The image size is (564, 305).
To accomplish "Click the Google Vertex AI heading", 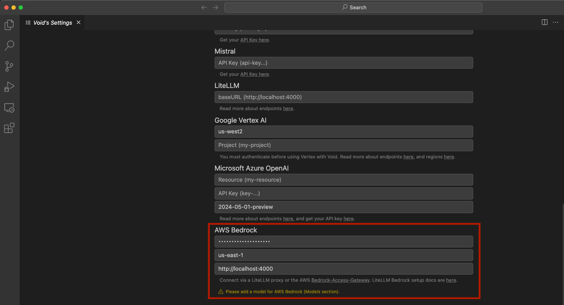I will coord(240,120).
